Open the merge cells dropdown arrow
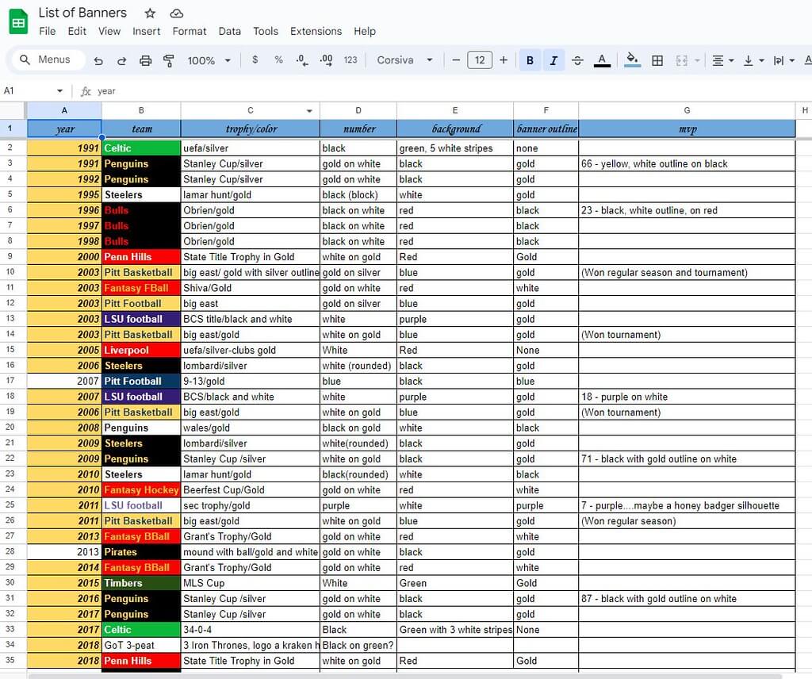The height and width of the screenshot is (679, 812). coord(698,60)
